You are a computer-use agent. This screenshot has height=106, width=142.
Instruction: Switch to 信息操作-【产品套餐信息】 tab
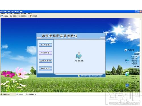click(x=19, y=16)
